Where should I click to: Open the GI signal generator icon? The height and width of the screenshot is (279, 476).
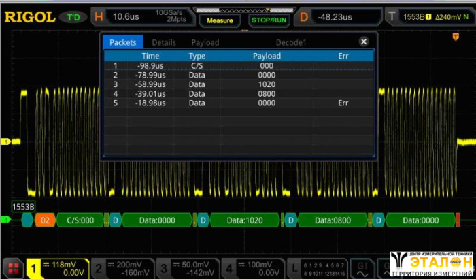pyautogui.click(x=362, y=268)
